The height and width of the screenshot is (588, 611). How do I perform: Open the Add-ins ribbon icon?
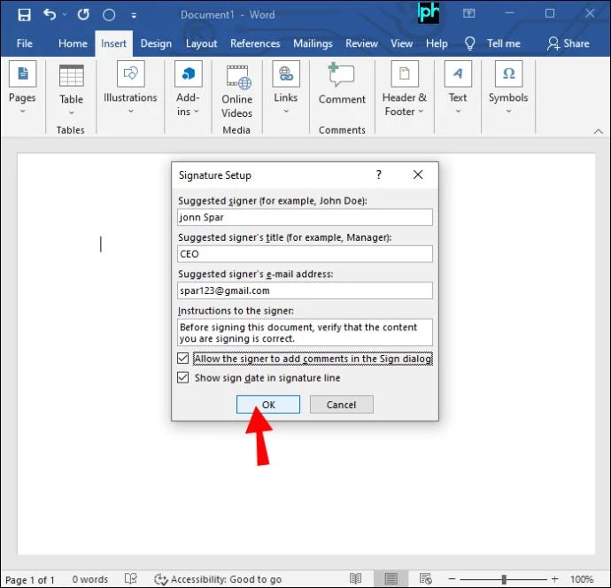point(189,73)
